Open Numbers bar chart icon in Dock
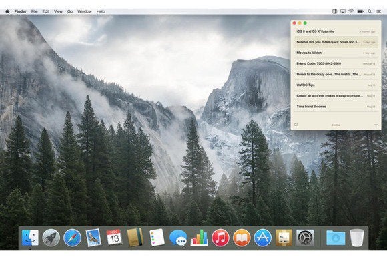Image resolution: width=387 pixels, height=259 pixels. [200, 238]
